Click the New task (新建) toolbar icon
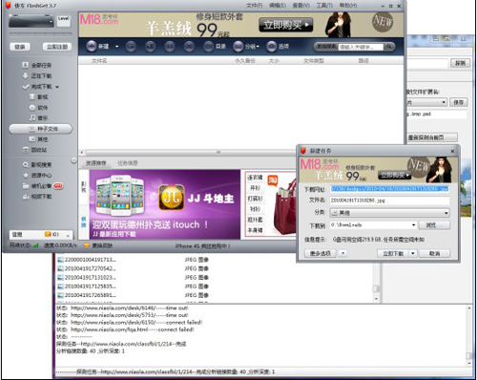 point(92,46)
